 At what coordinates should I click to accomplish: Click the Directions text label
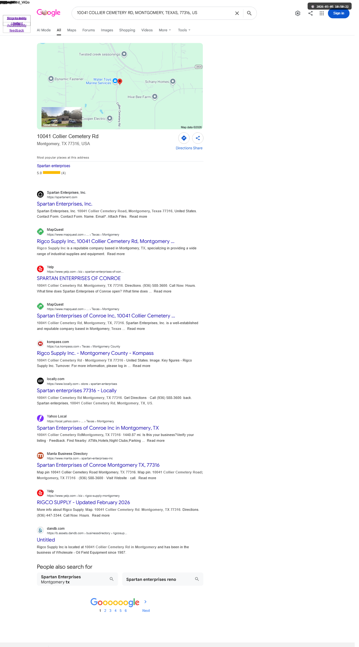pyautogui.click(x=184, y=148)
